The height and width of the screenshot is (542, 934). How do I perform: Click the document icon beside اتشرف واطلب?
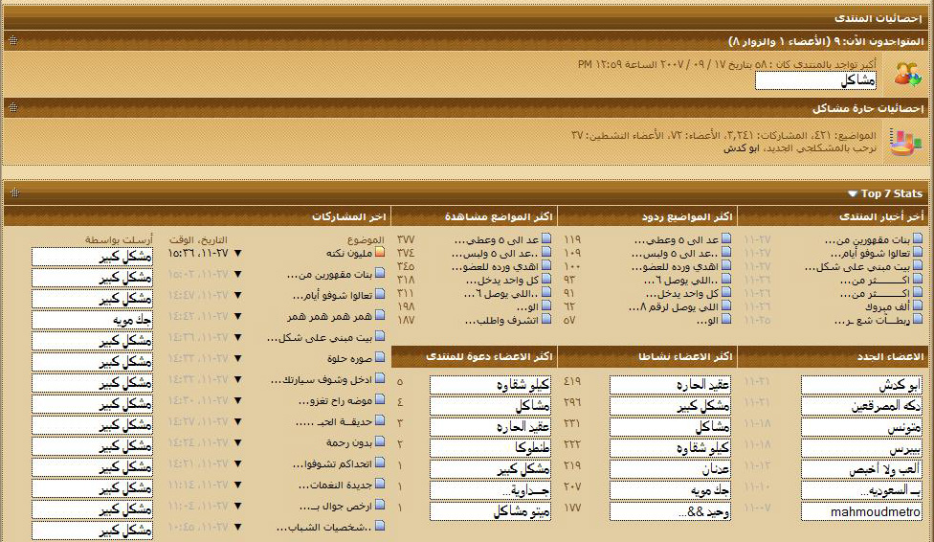coord(546,320)
